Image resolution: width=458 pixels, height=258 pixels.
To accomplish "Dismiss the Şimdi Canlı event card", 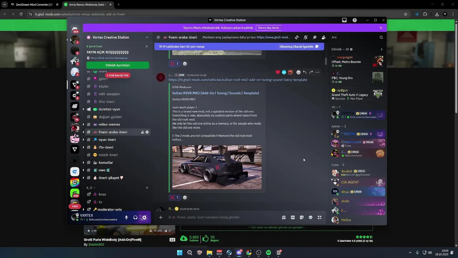I will tap(146, 46).
